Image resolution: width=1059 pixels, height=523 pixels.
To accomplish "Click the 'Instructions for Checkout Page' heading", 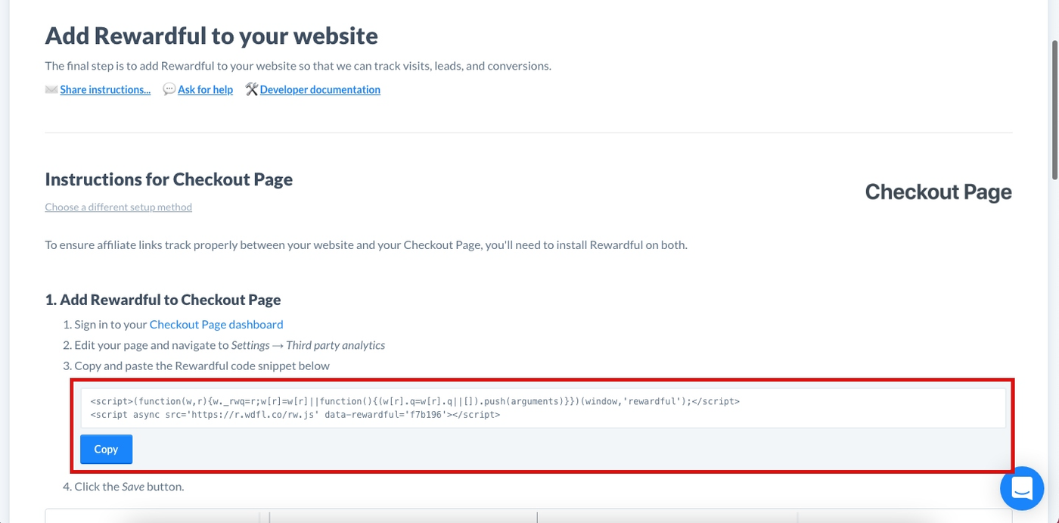I will [x=169, y=179].
